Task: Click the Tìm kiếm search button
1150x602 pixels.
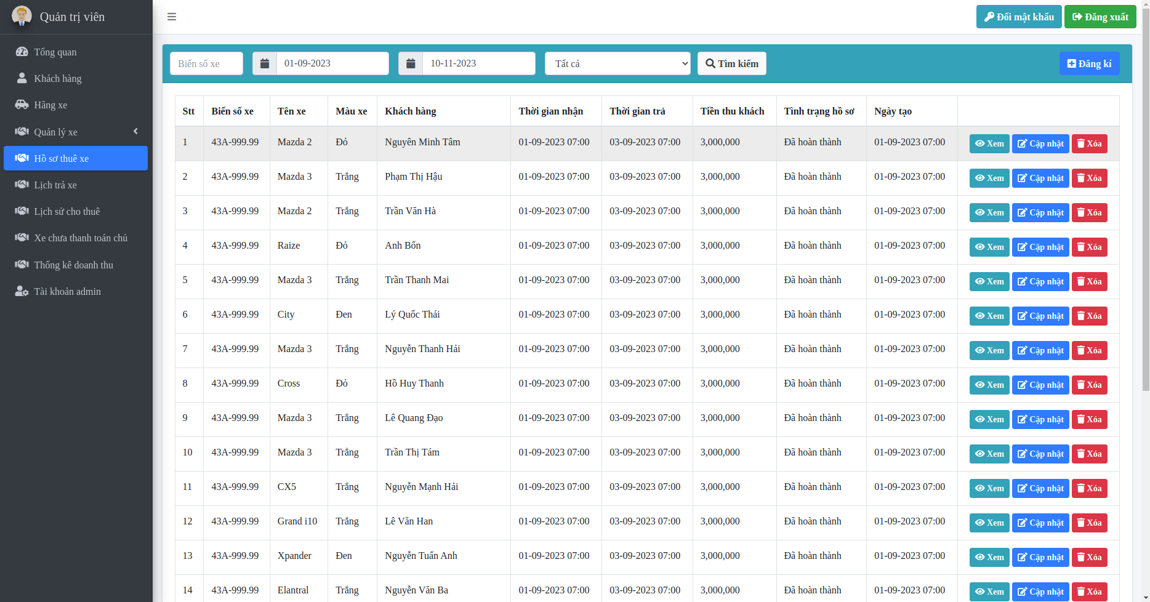Action: pos(731,63)
